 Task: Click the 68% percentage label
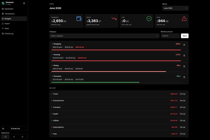pos(178,76)
